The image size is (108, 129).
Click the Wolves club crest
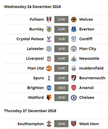point(74,20)
